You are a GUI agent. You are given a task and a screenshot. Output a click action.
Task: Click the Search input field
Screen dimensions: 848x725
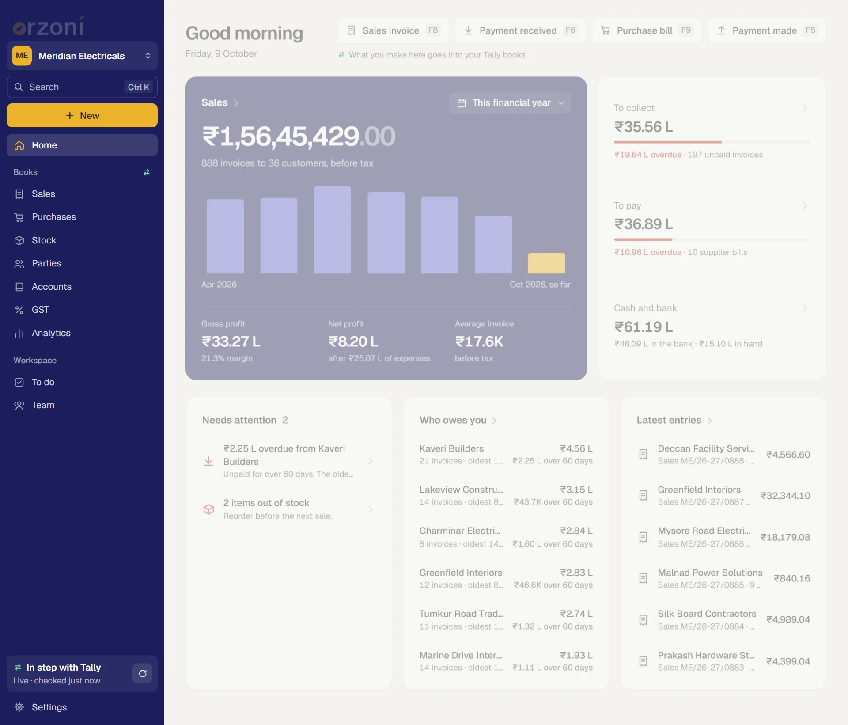(x=82, y=87)
